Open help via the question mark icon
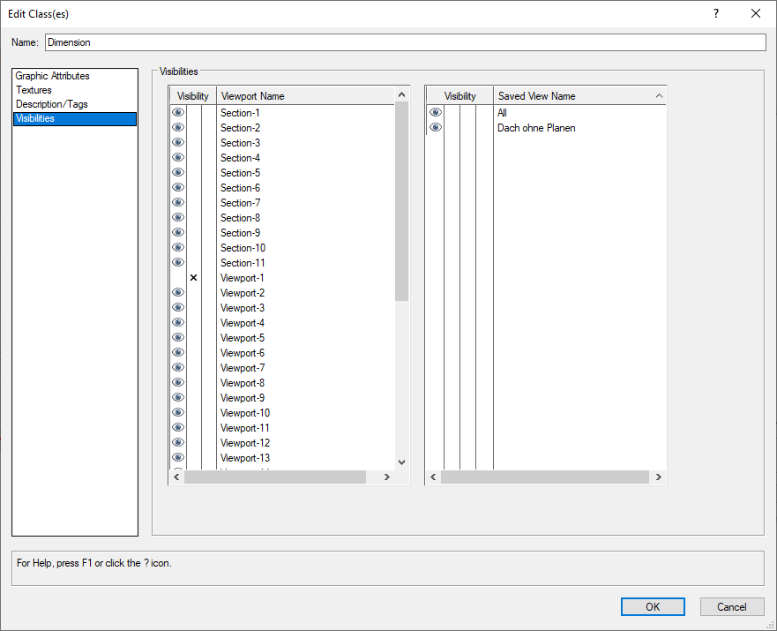This screenshot has width=777, height=631. point(715,13)
